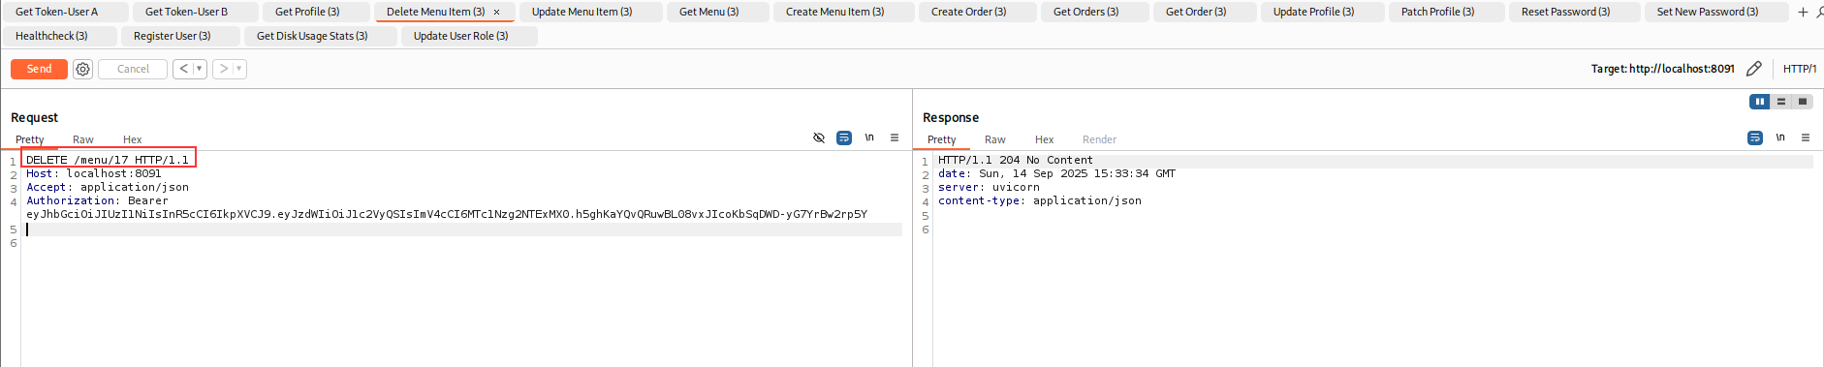Select side-by-side request/response layout icon

pyautogui.click(x=1759, y=102)
